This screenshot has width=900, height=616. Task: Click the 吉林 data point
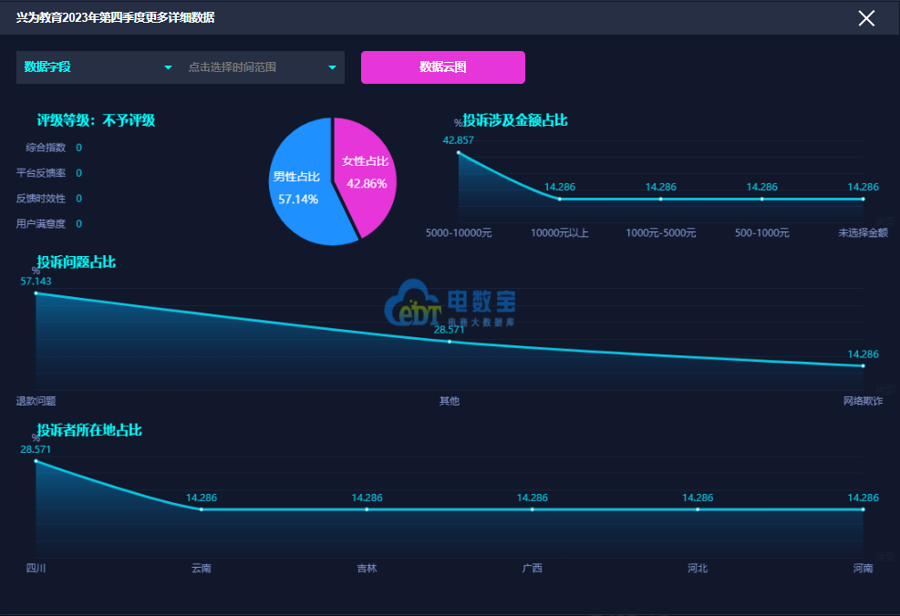click(x=367, y=509)
